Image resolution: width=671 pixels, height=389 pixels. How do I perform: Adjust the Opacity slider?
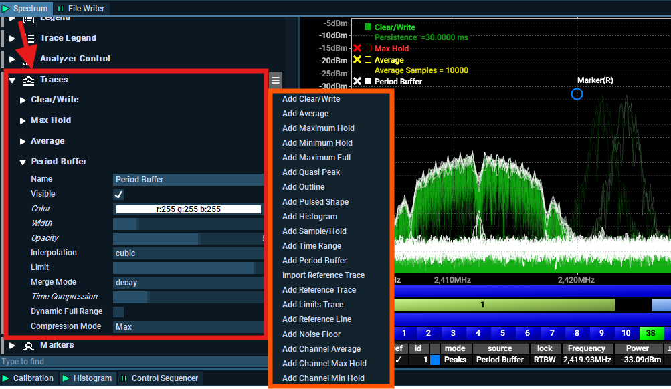[x=188, y=239]
